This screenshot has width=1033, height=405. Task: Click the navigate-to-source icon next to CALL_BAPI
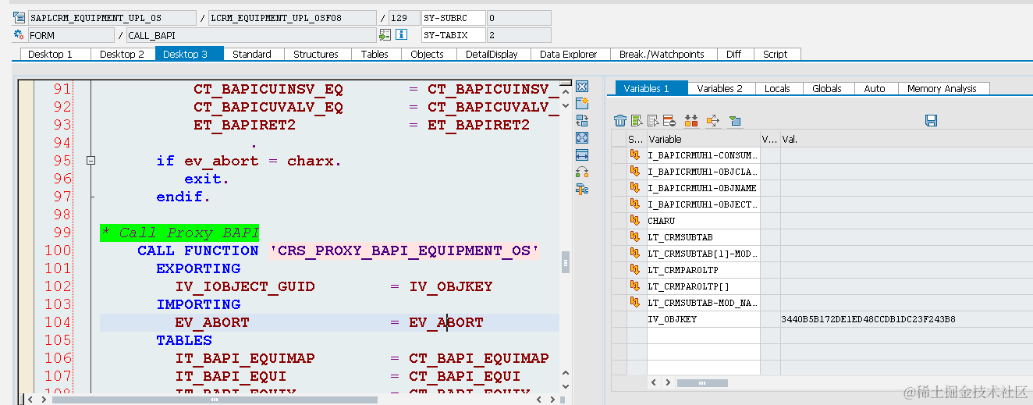(385, 35)
